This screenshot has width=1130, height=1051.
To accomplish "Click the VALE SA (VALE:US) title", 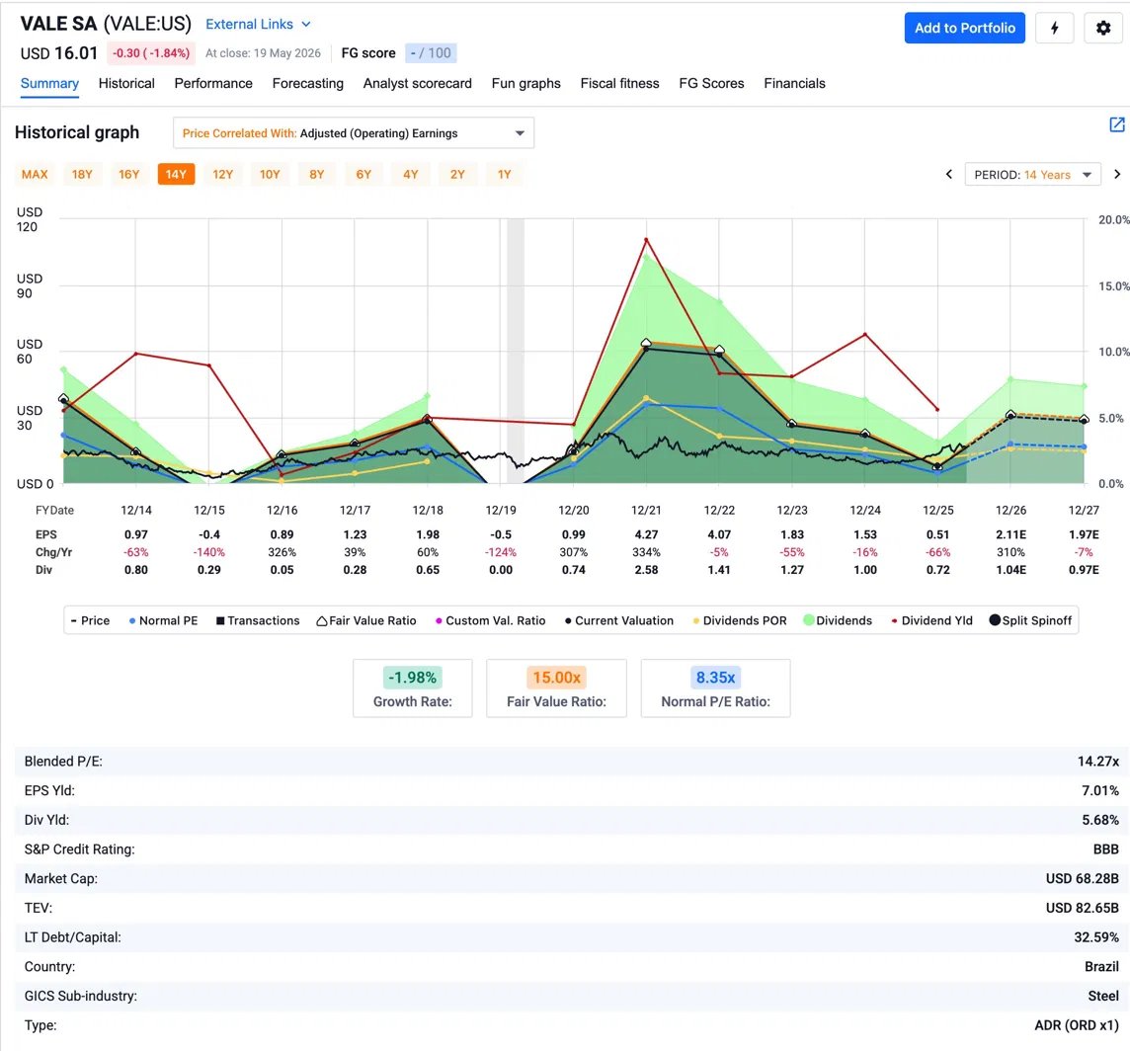I will click(106, 24).
